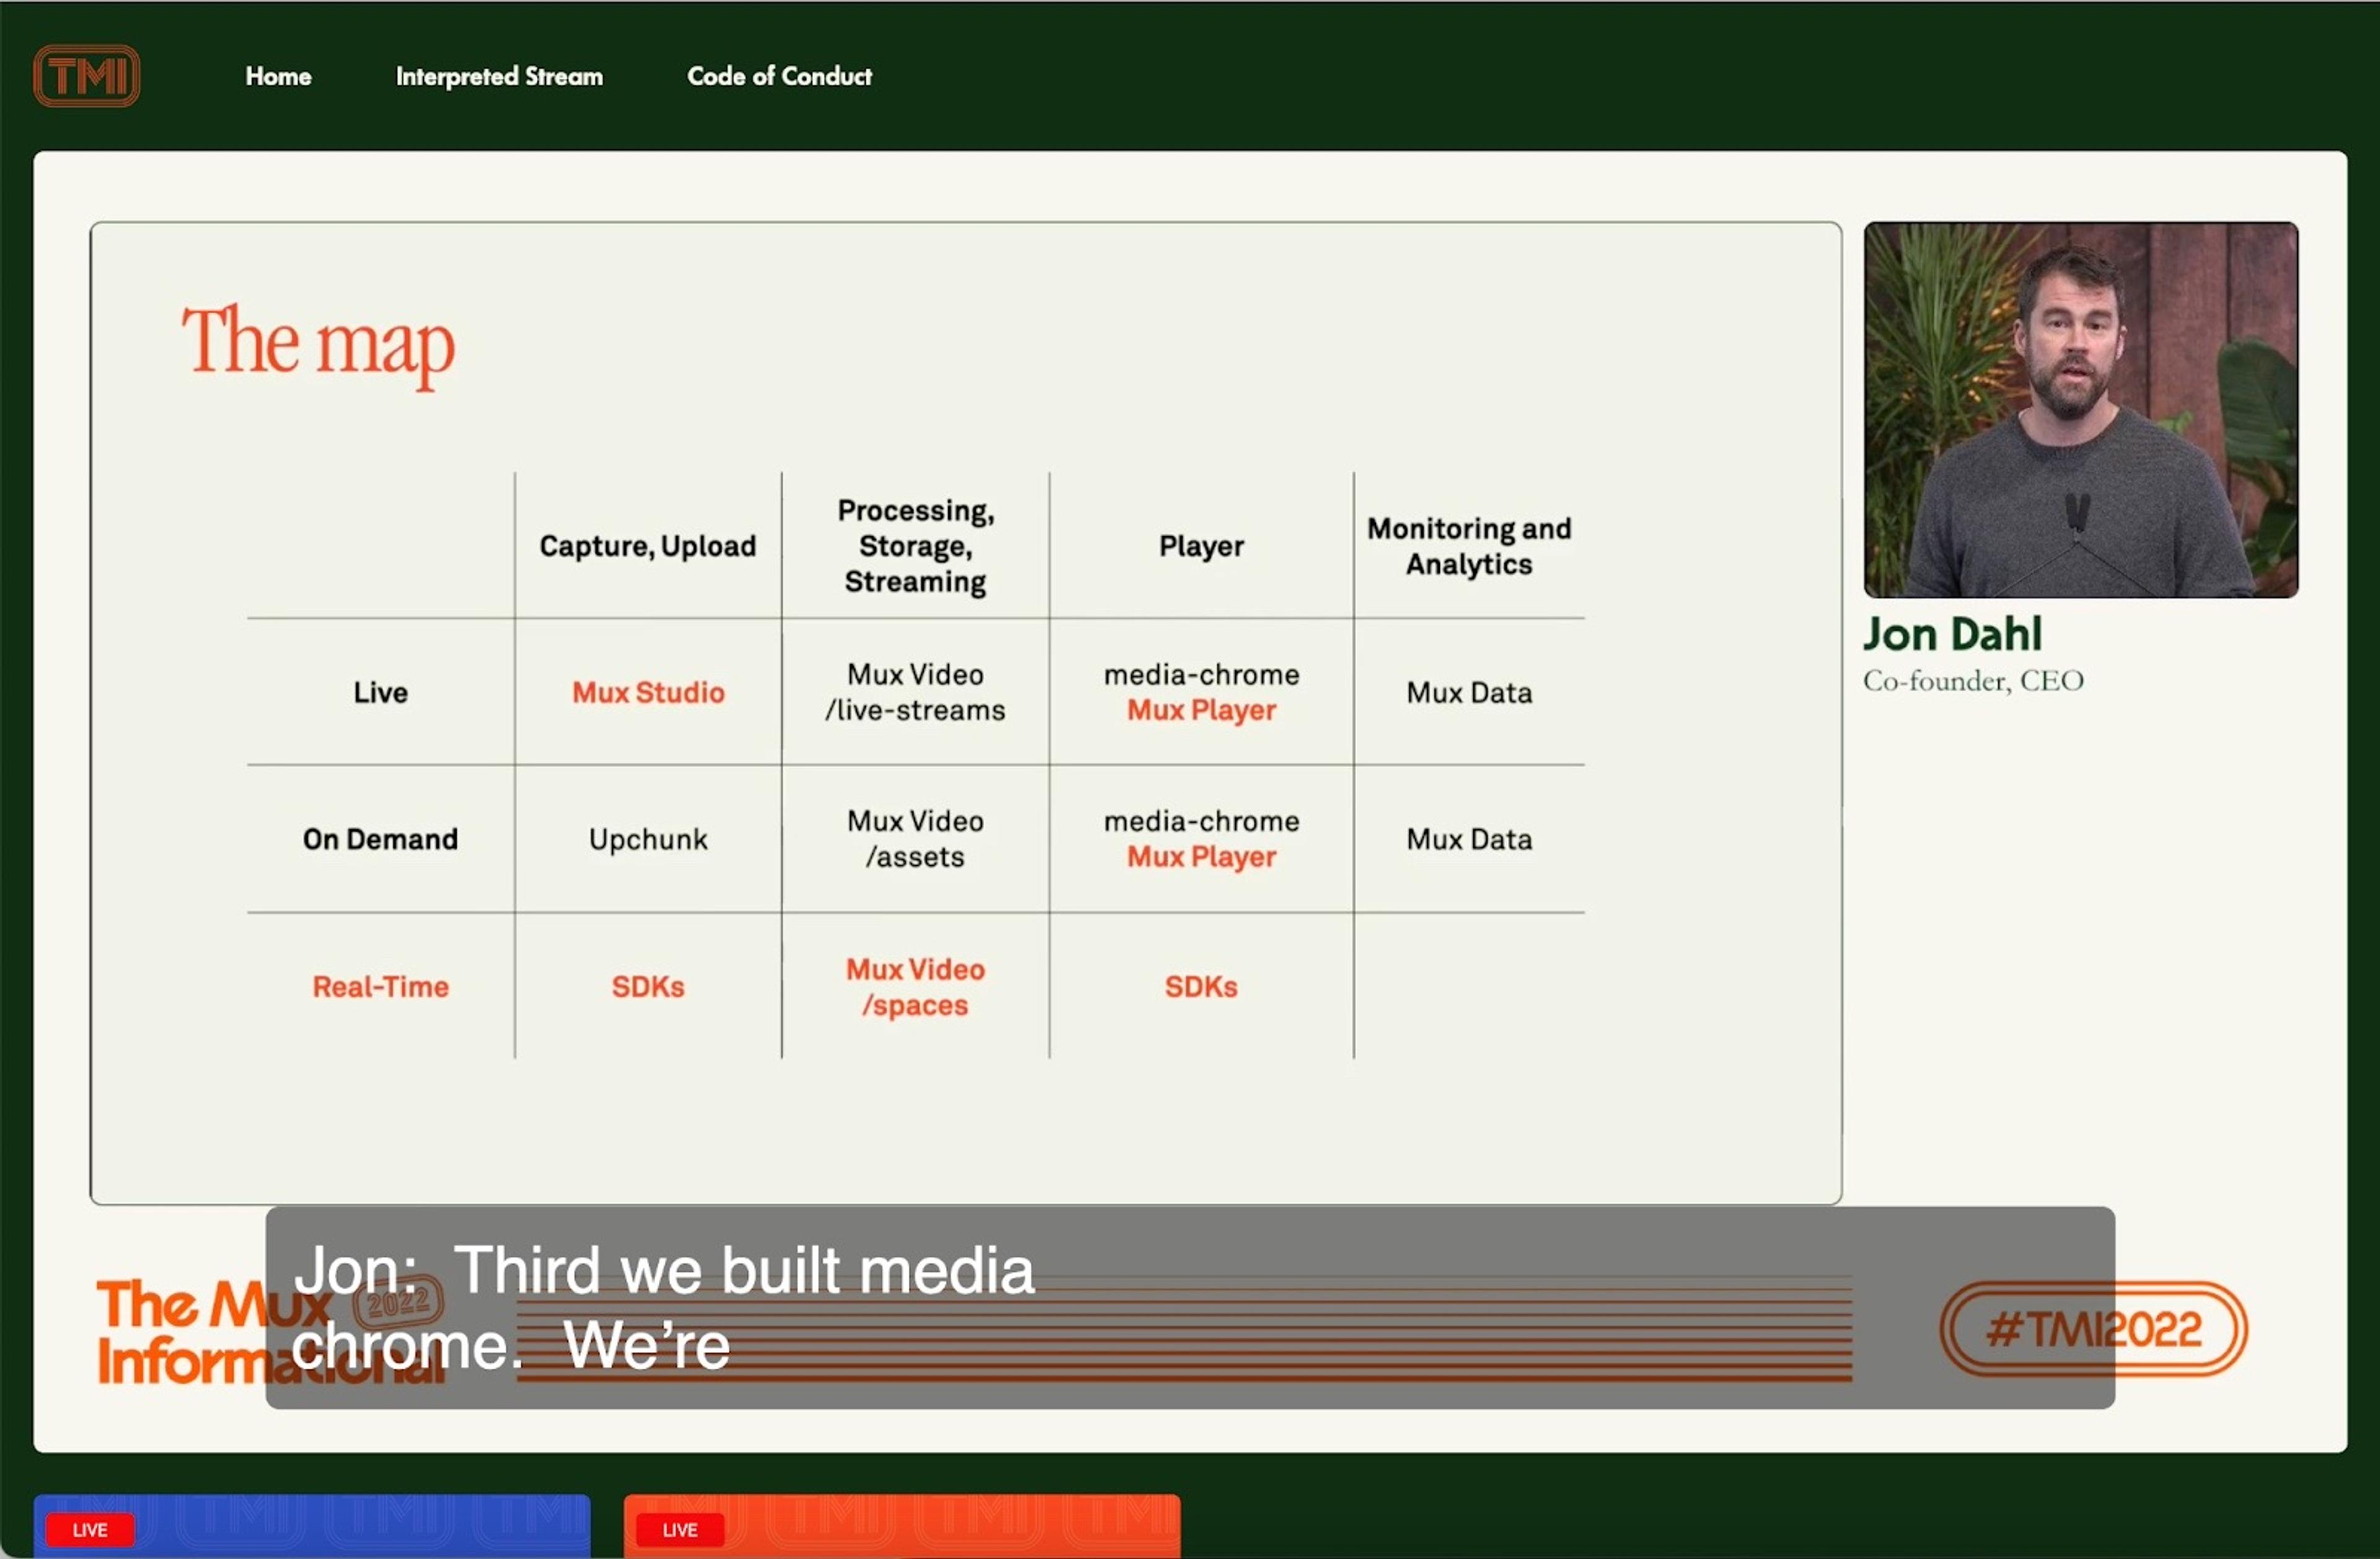Select the orange LIVE stream card
The width and height of the screenshot is (2380, 1559).
(x=902, y=1526)
